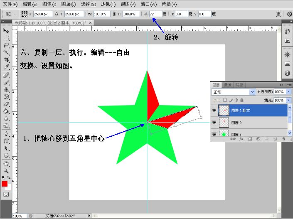The height and width of the screenshot is (219, 293).
Task: Toggle maintain aspect ratio link icon
Action: [114, 14]
